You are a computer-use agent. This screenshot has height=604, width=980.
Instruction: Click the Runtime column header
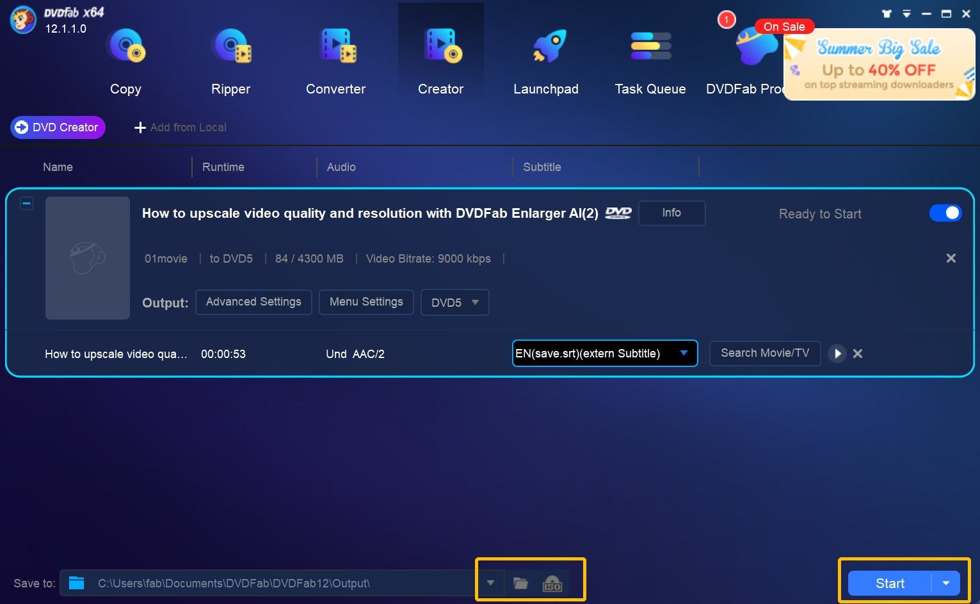pyautogui.click(x=223, y=167)
